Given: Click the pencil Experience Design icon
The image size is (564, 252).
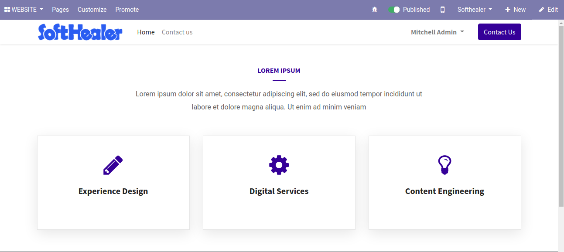Looking at the screenshot, I should tap(113, 165).
